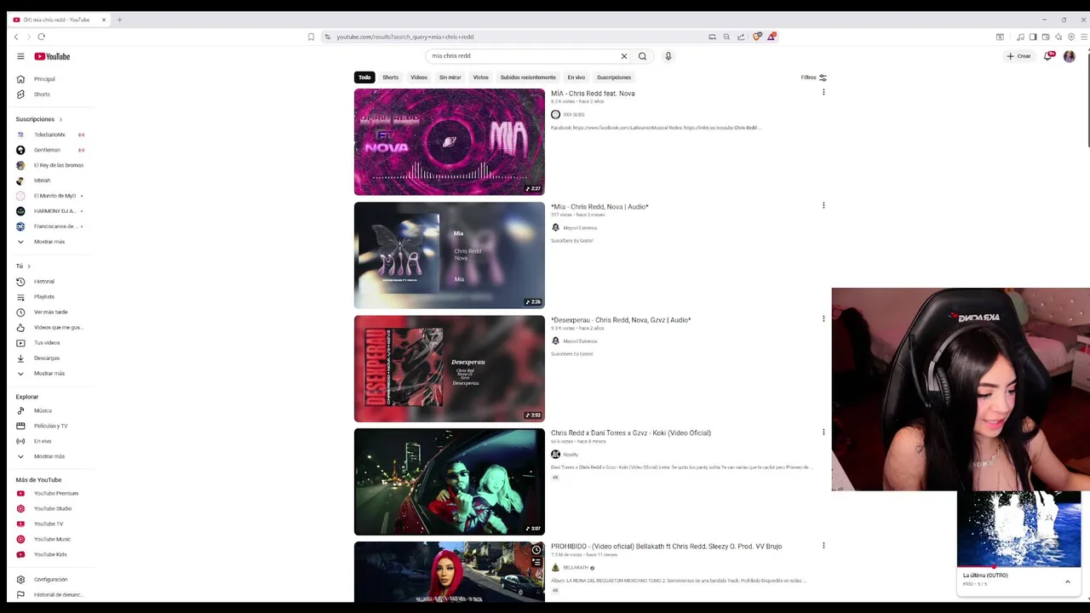
Task: Select Subidos recientemente filter chip
Action: (528, 77)
